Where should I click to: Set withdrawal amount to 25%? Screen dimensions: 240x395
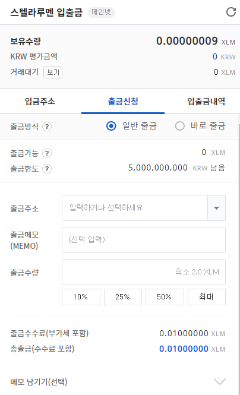[122, 297]
